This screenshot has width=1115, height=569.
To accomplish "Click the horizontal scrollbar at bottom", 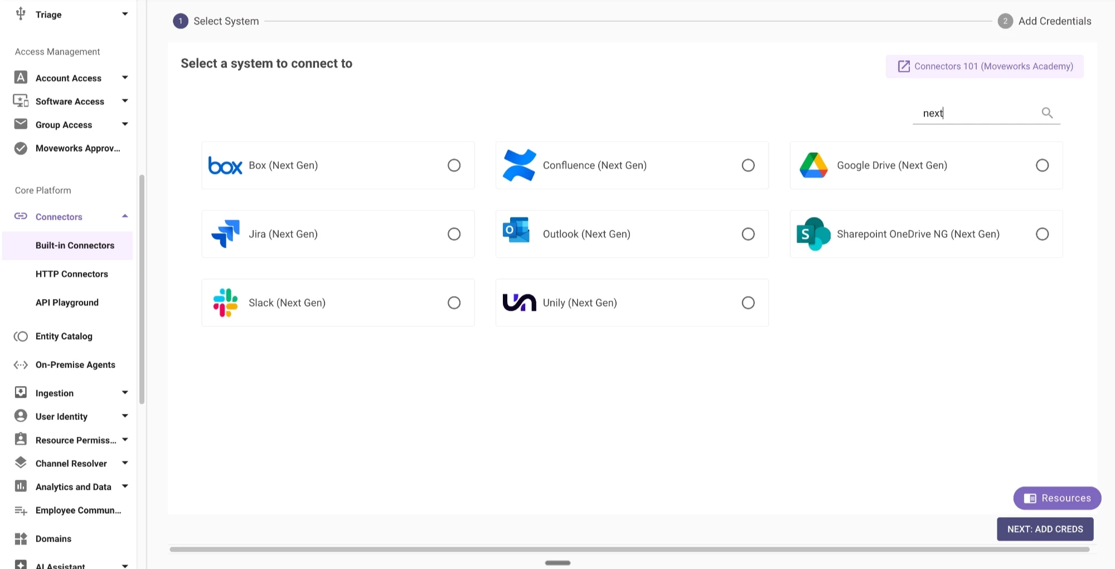I will [x=629, y=549].
